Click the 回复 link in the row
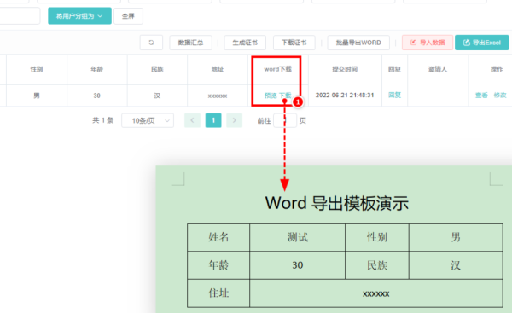 click(394, 95)
